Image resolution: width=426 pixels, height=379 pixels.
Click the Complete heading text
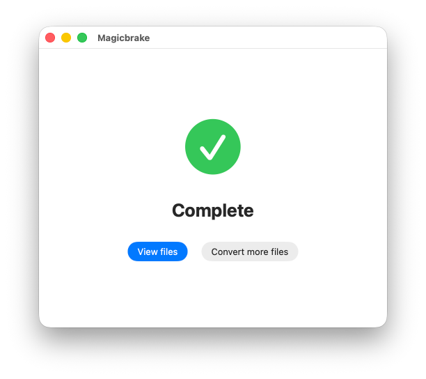(213, 210)
